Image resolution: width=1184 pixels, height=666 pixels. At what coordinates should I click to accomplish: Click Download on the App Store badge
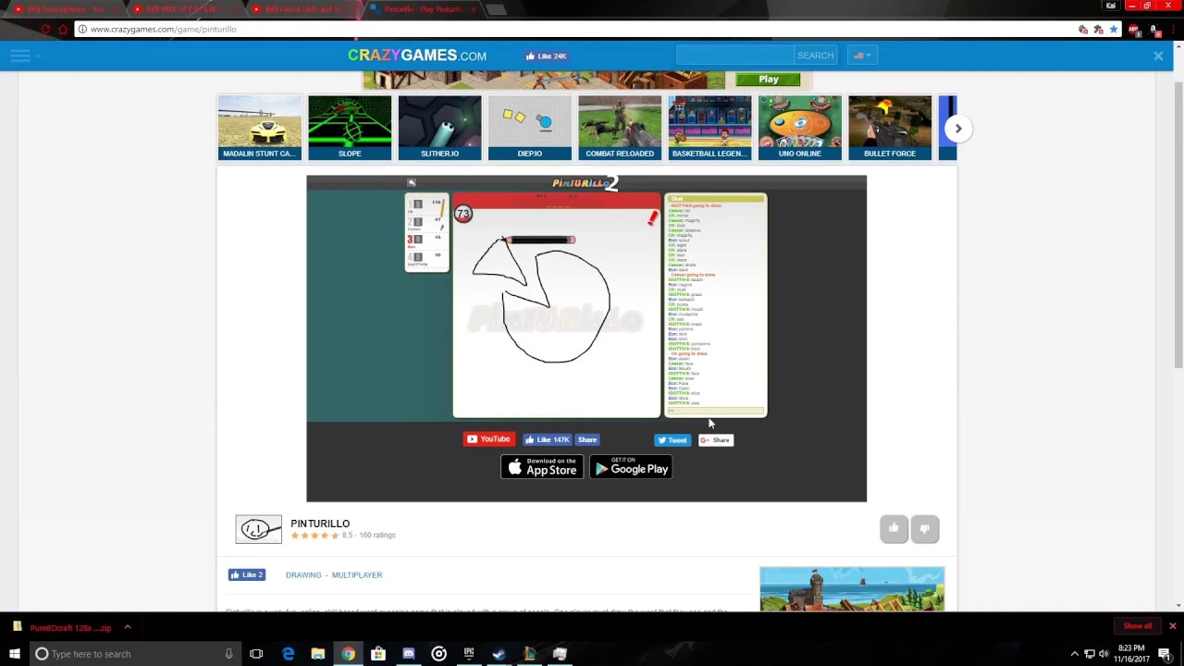pyautogui.click(x=542, y=468)
